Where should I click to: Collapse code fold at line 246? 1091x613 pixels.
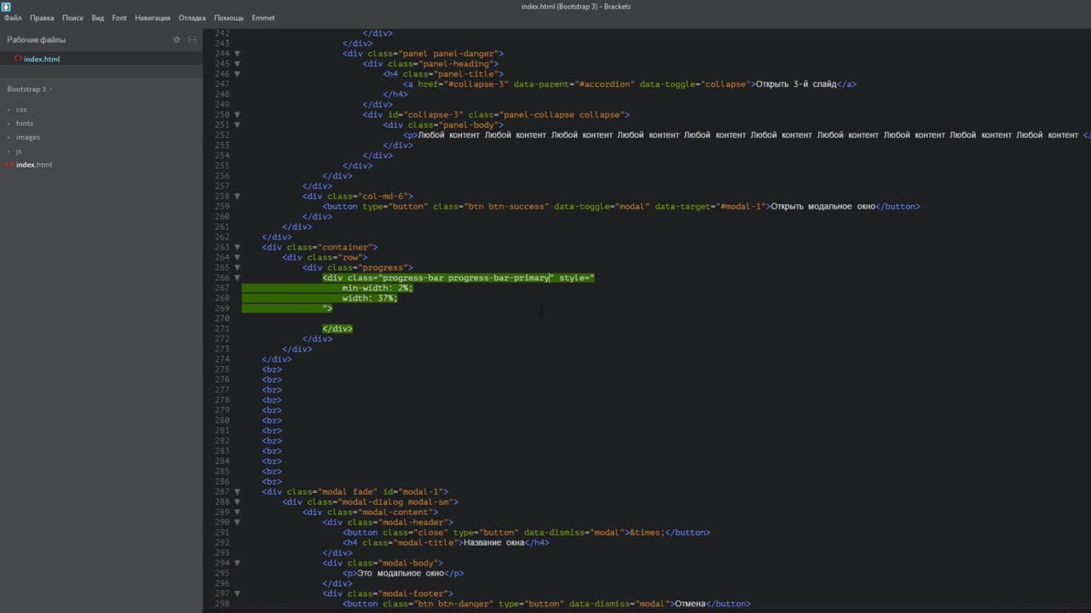[237, 74]
